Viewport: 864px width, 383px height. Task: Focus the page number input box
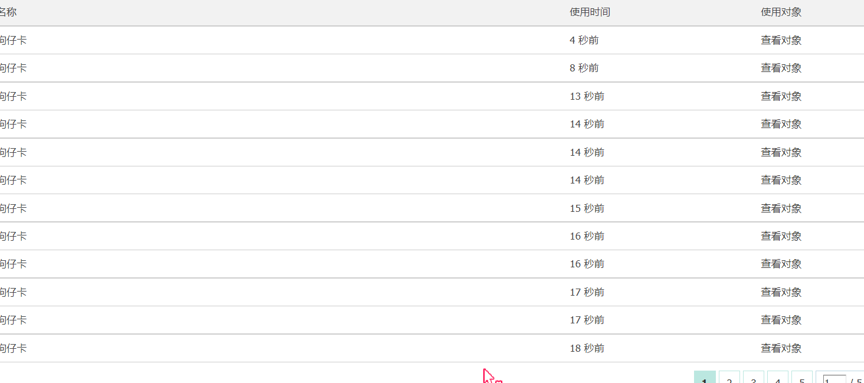coord(834,379)
